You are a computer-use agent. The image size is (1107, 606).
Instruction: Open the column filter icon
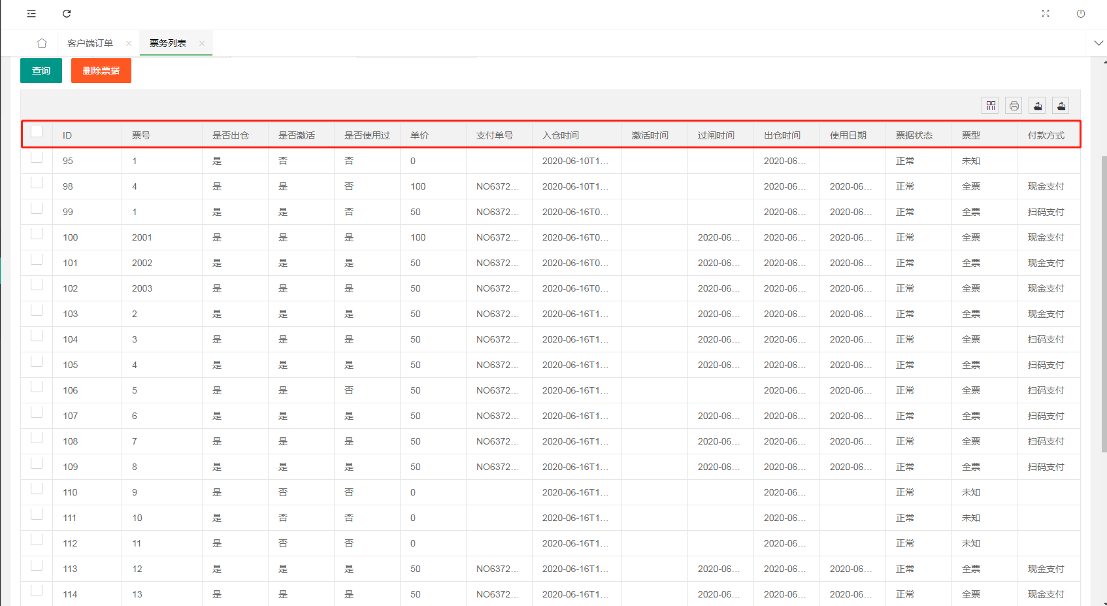pos(991,105)
